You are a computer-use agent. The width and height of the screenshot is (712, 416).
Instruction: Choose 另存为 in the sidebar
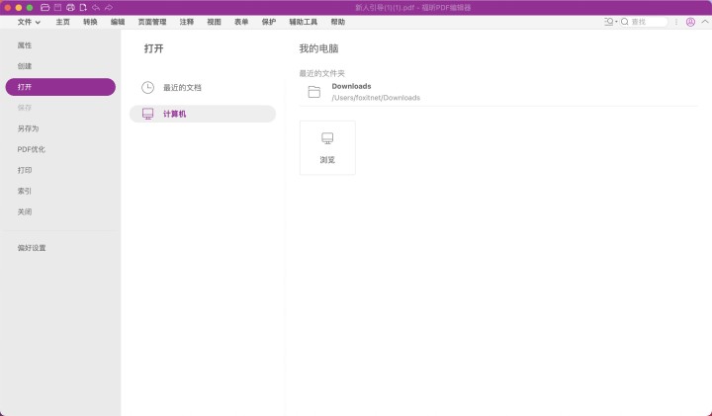[29, 128]
